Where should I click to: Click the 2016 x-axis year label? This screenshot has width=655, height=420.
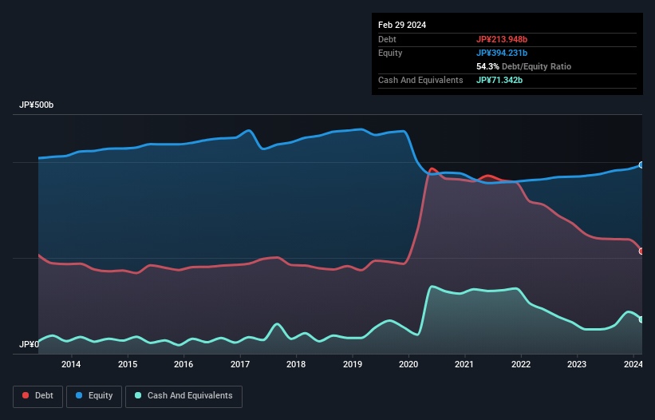point(183,365)
